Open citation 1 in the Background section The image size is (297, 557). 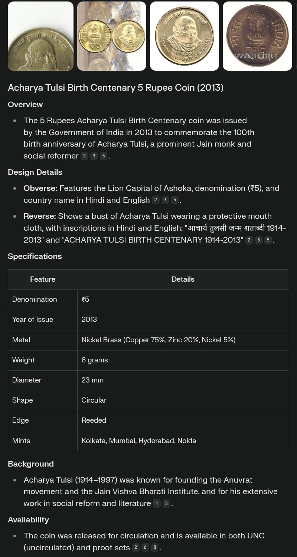tap(157, 503)
